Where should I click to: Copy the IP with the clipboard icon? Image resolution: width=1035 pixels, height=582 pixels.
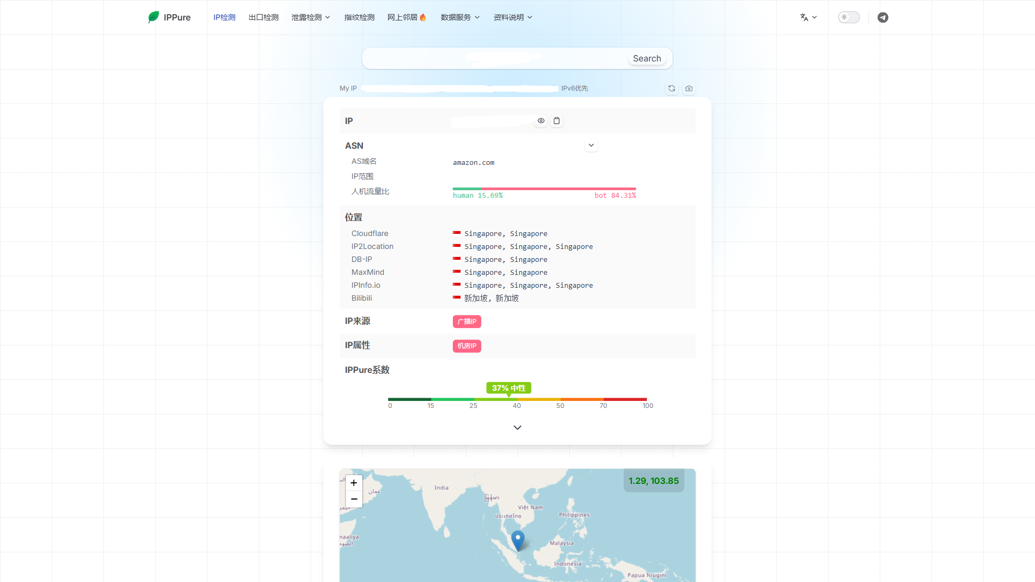point(557,121)
